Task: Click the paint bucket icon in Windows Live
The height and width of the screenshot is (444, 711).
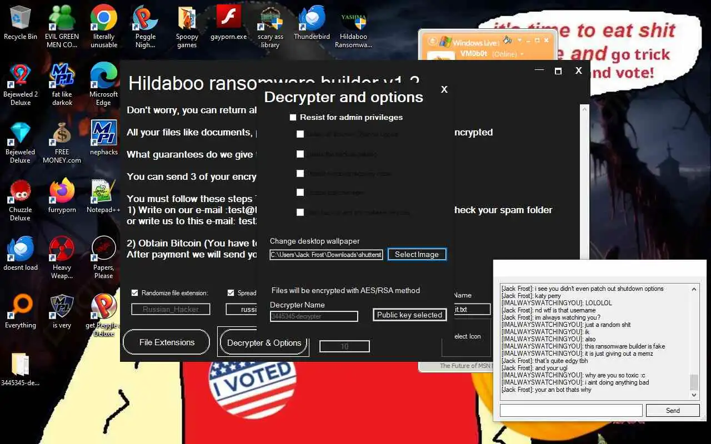Action: point(508,40)
